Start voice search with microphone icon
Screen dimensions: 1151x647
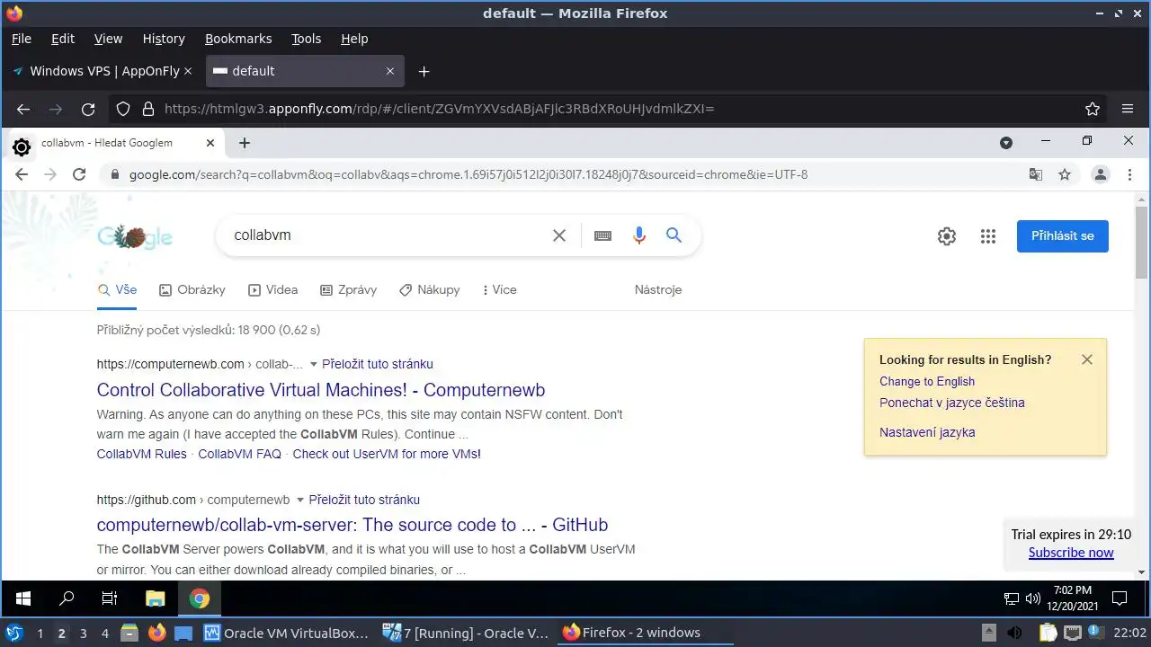[639, 235]
